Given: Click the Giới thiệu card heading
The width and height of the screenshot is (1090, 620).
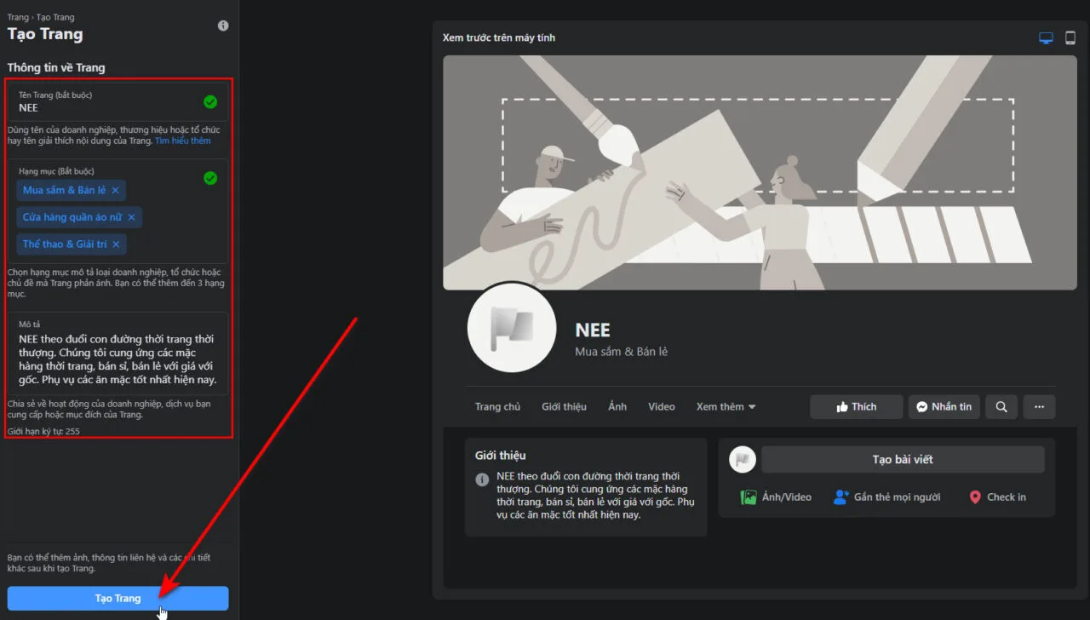Looking at the screenshot, I should [501, 456].
